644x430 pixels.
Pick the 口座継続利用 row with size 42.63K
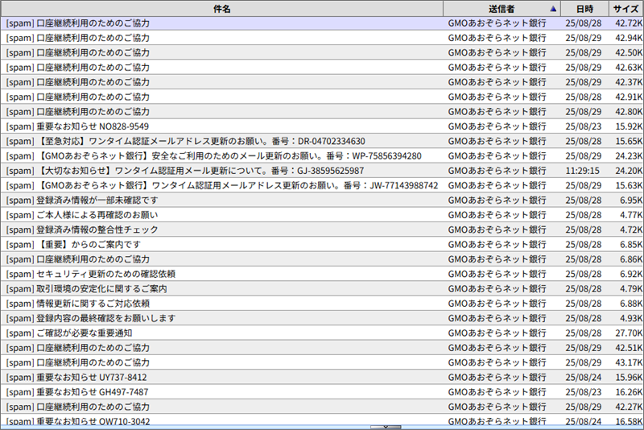pos(322,68)
